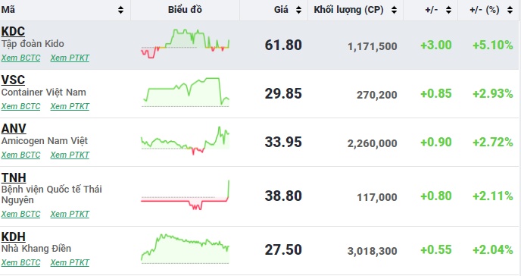Click company name Container Việt Nam
This screenshot has height=276, width=521.
click(43, 93)
